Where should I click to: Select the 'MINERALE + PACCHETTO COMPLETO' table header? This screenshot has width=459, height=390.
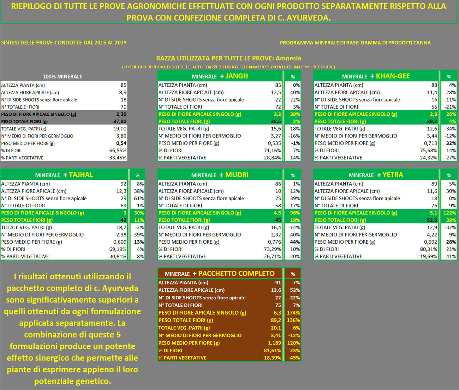(x=220, y=274)
